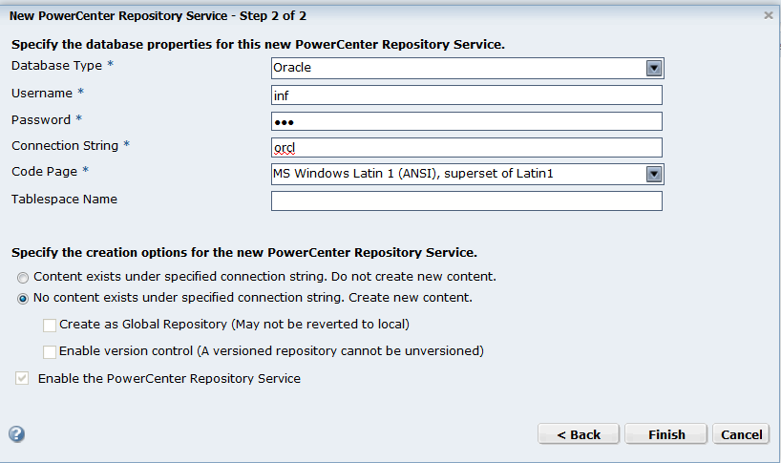Screen dimensions: 781x463
Task: Click the Code Page dropdown arrow button
Action: pyautogui.click(x=654, y=174)
